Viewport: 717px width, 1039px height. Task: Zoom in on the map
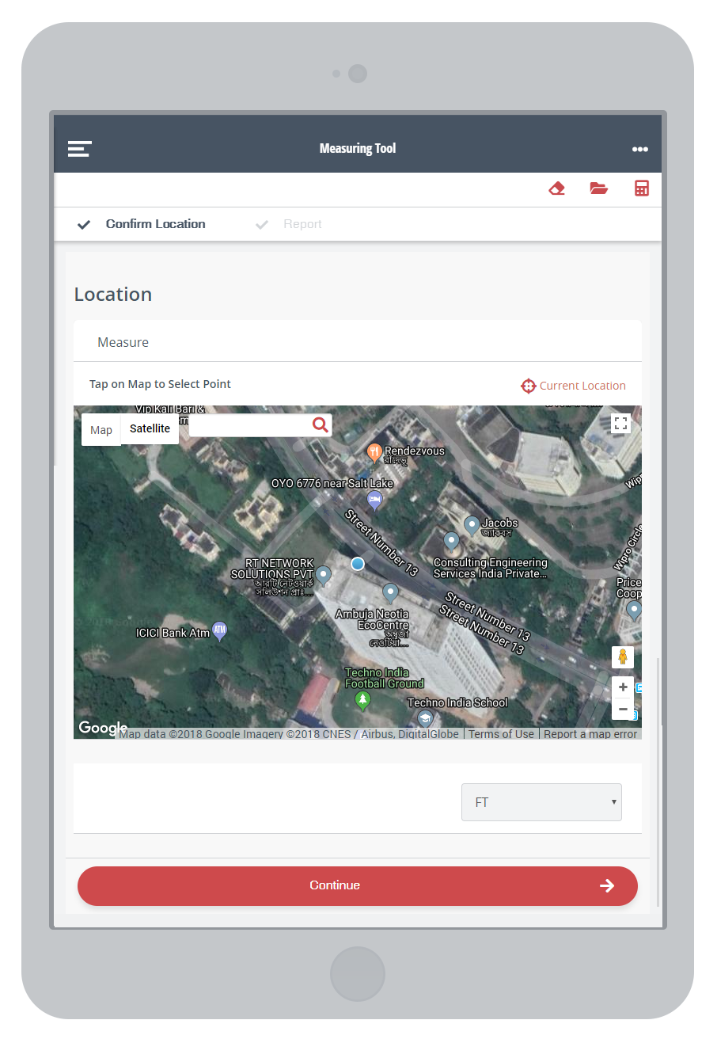click(x=623, y=687)
